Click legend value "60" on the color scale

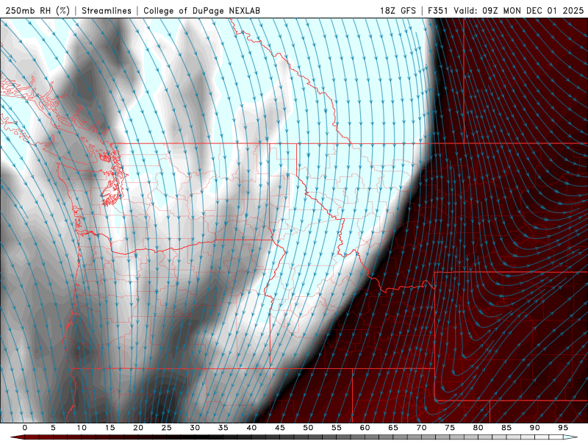coord(365,428)
